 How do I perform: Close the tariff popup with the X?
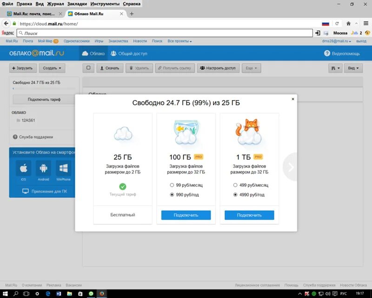293,99
